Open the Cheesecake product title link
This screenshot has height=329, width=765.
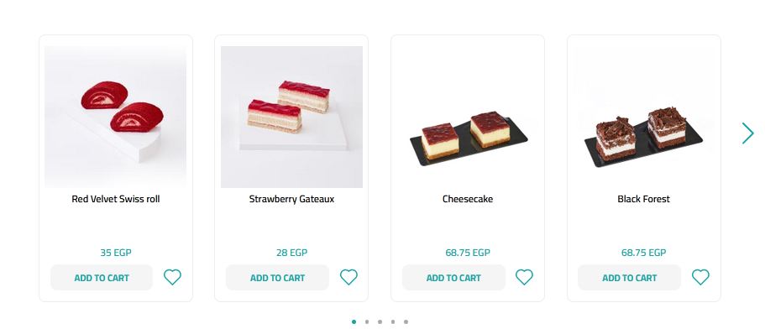coord(468,199)
